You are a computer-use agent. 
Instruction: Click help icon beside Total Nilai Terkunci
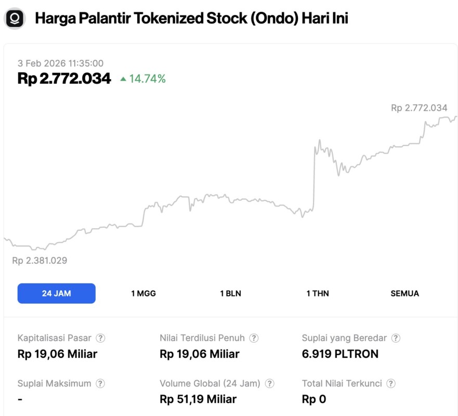pos(391,384)
